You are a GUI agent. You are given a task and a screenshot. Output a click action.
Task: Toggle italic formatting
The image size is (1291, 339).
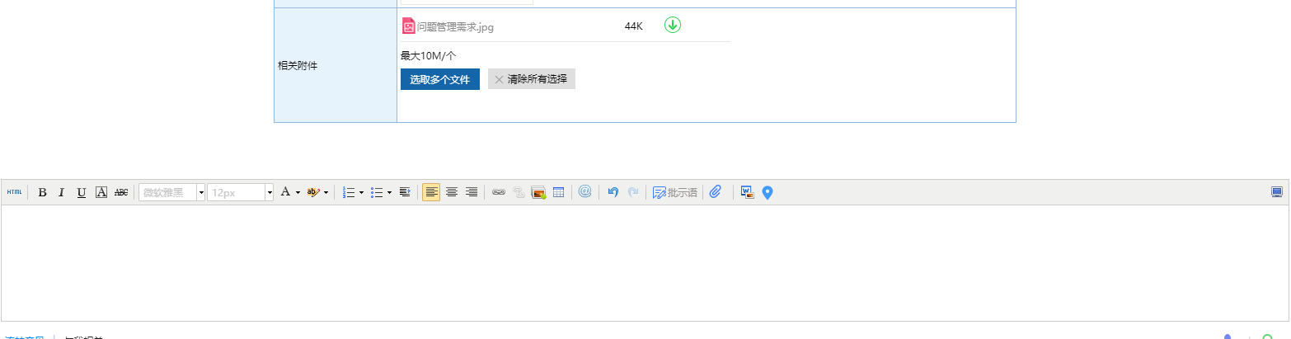point(61,192)
